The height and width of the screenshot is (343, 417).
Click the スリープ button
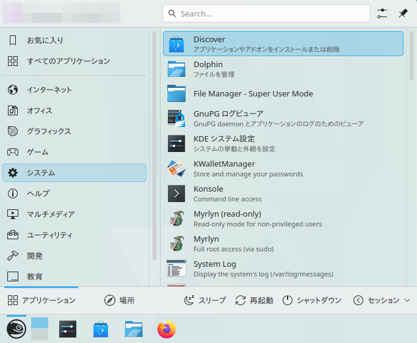[x=205, y=300]
